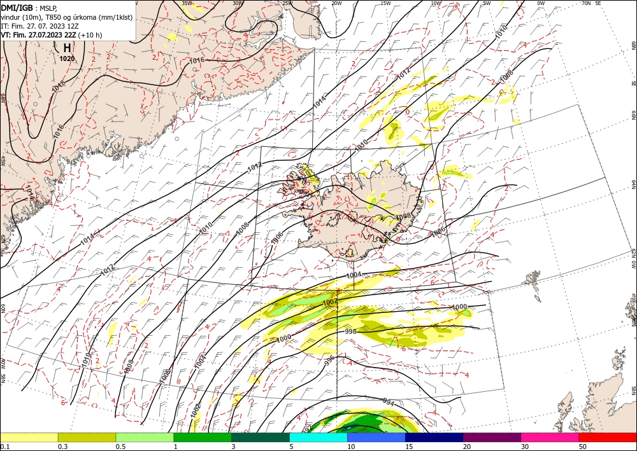Click the '15' legend value
The image size is (637, 451).
(409, 447)
